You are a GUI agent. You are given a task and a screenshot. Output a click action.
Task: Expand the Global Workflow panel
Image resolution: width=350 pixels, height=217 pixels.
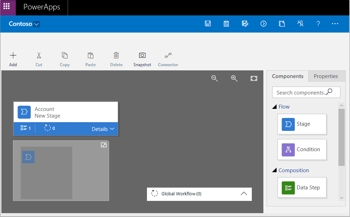(x=244, y=194)
